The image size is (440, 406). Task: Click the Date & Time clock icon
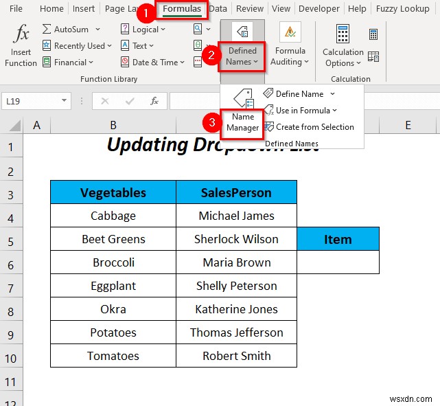[x=125, y=62]
